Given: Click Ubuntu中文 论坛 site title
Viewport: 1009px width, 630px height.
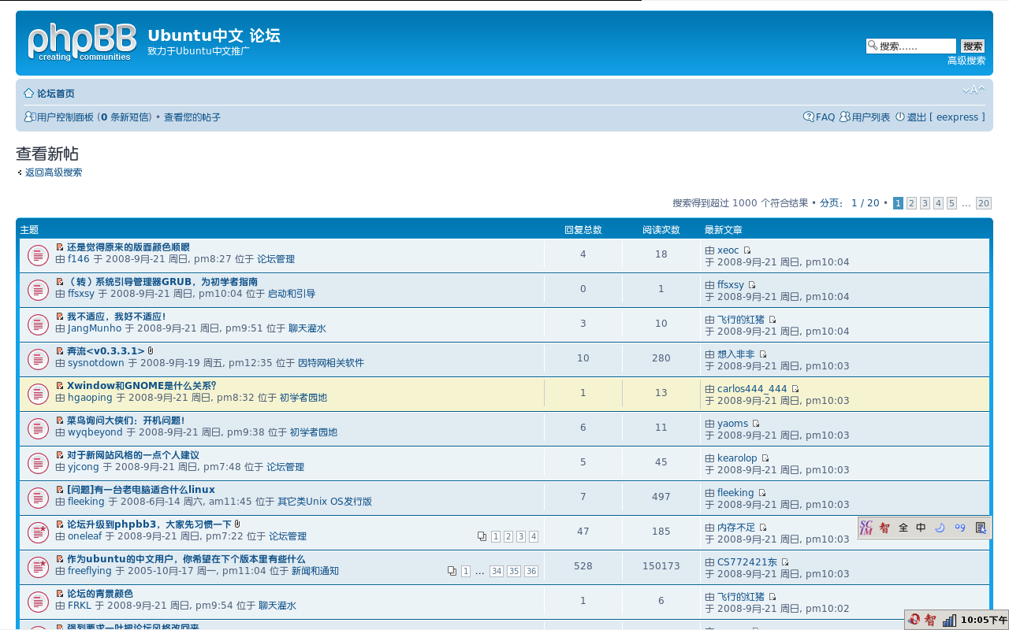Looking at the screenshot, I should (x=214, y=35).
